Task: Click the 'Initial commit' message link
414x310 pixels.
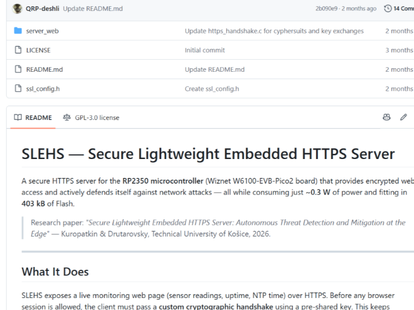Action: coord(205,50)
